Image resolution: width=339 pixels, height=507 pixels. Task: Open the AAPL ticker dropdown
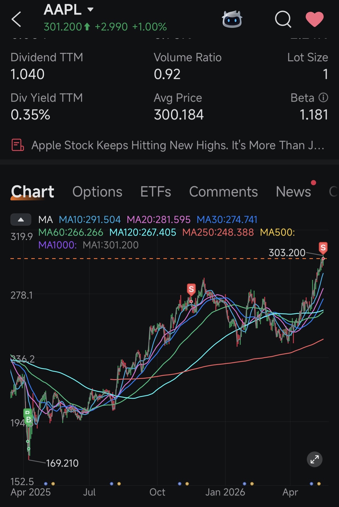tap(90, 9)
